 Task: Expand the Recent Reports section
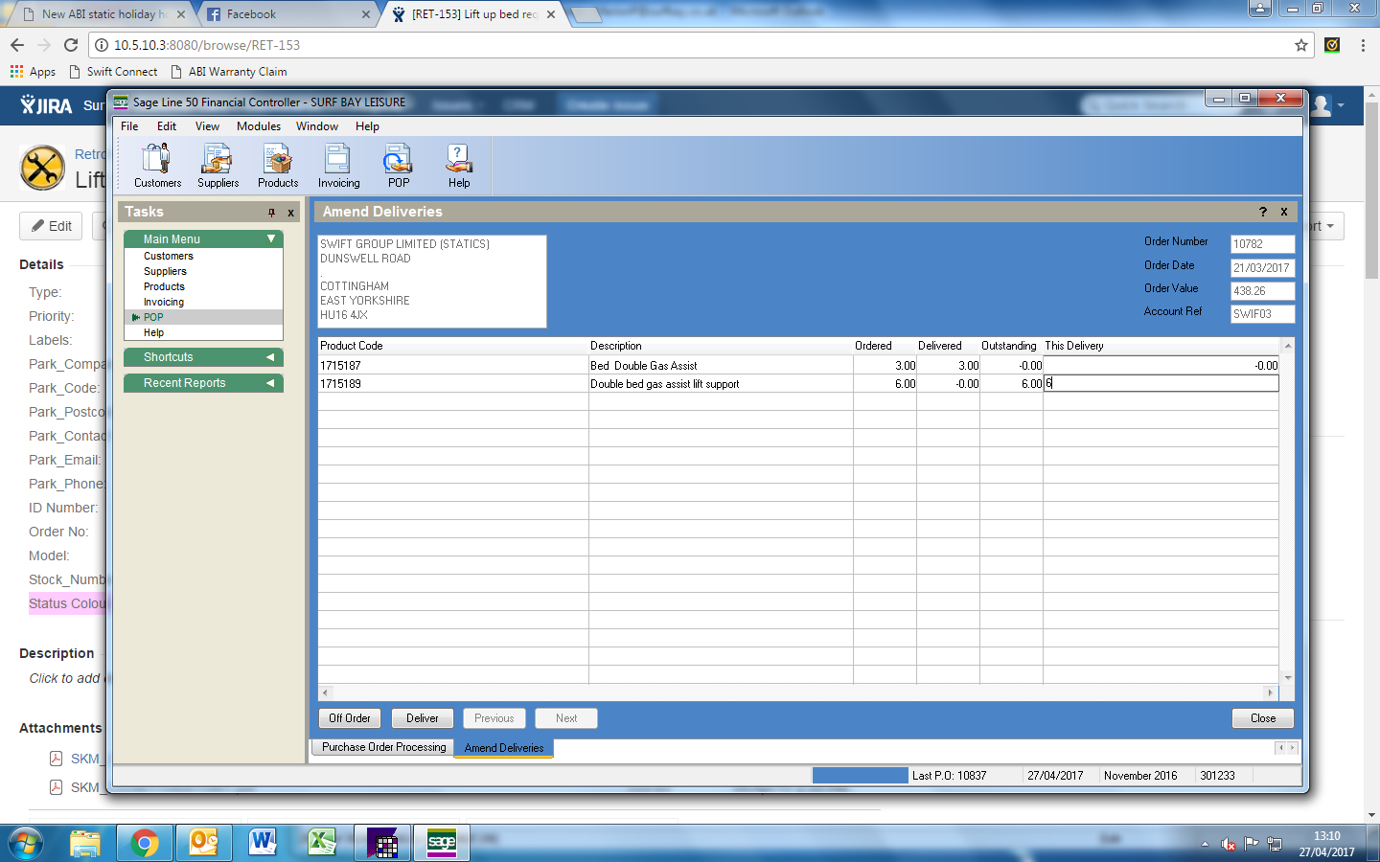tap(270, 383)
